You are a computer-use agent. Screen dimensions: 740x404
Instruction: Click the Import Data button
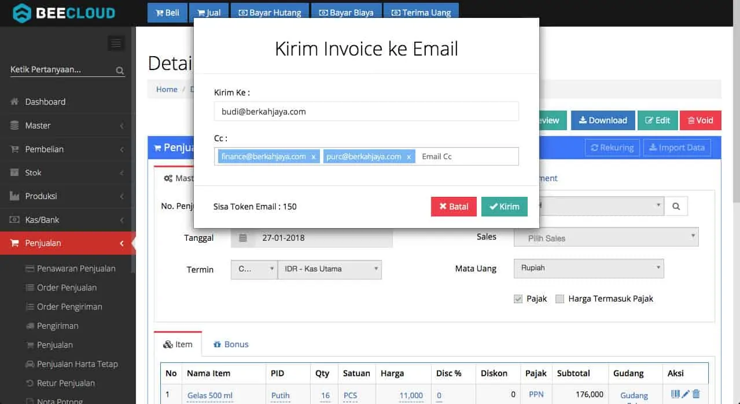[677, 148]
